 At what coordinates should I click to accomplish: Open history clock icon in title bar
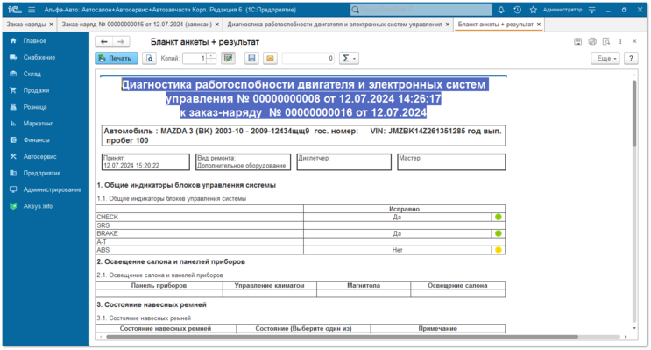[x=517, y=10]
